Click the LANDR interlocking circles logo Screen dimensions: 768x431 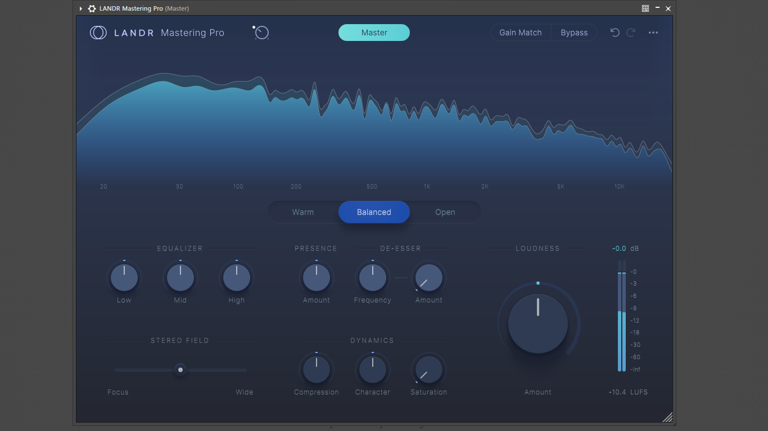coord(98,33)
